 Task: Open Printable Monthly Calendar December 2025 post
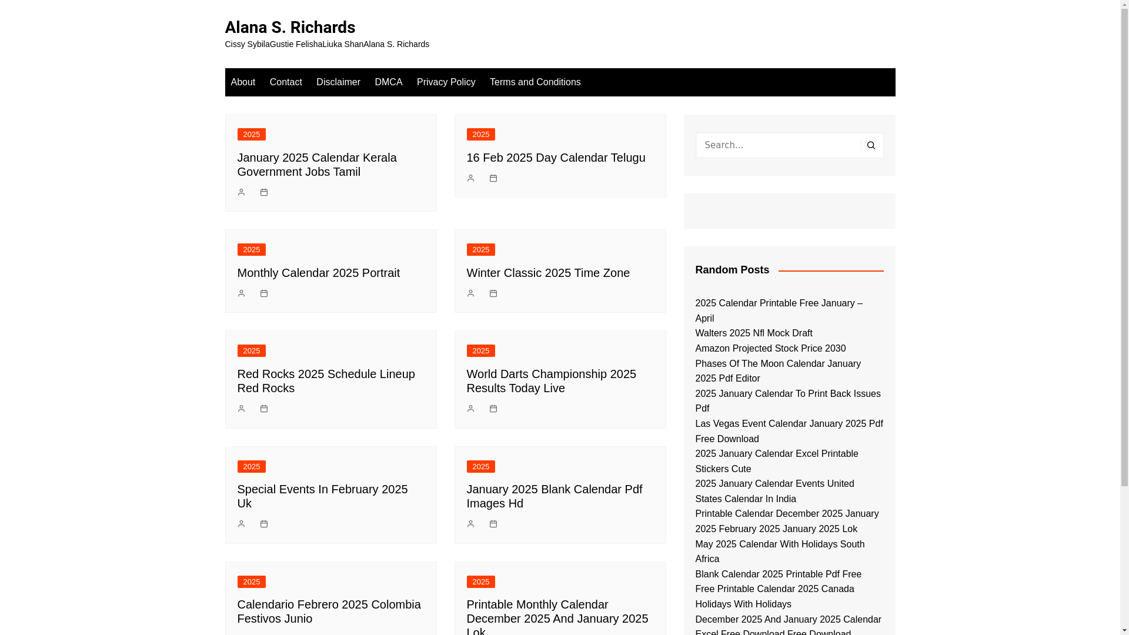(557, 616)
